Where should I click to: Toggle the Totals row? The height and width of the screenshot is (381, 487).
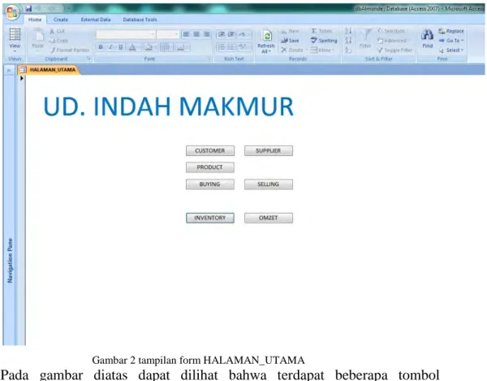[x=321, y=31]
